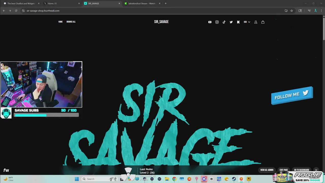Click the page vertical scrollbar thumb
Viewport: 325px width, 183px height.
click(x=324, y=29)
